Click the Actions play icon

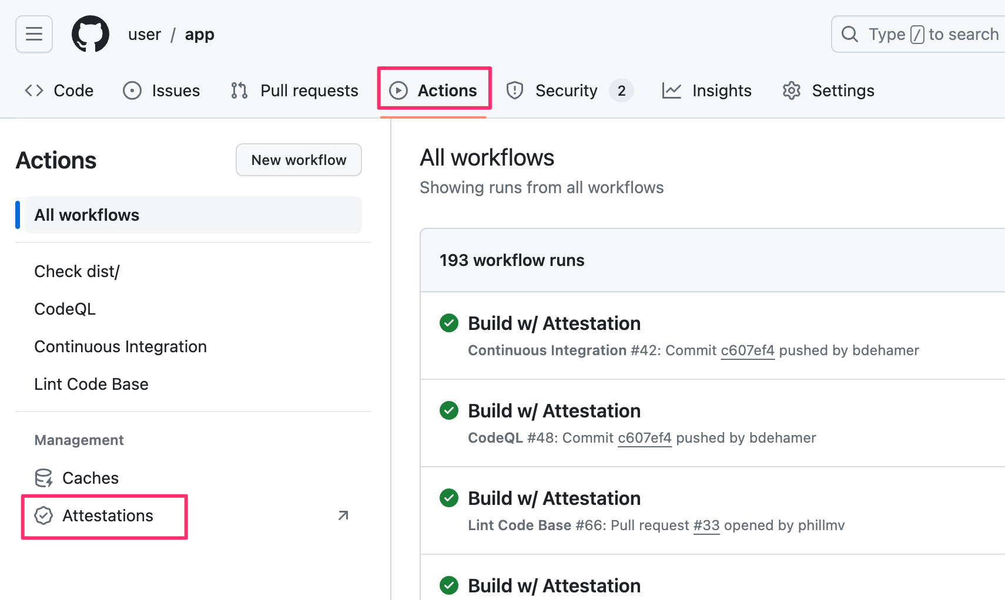pyautogui.click(x=398, y=90)
